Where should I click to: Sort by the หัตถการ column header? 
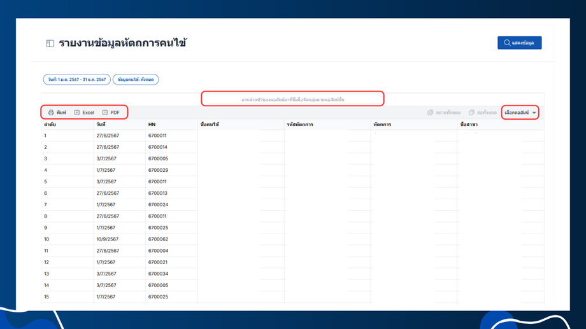click(x=414, y=124)
